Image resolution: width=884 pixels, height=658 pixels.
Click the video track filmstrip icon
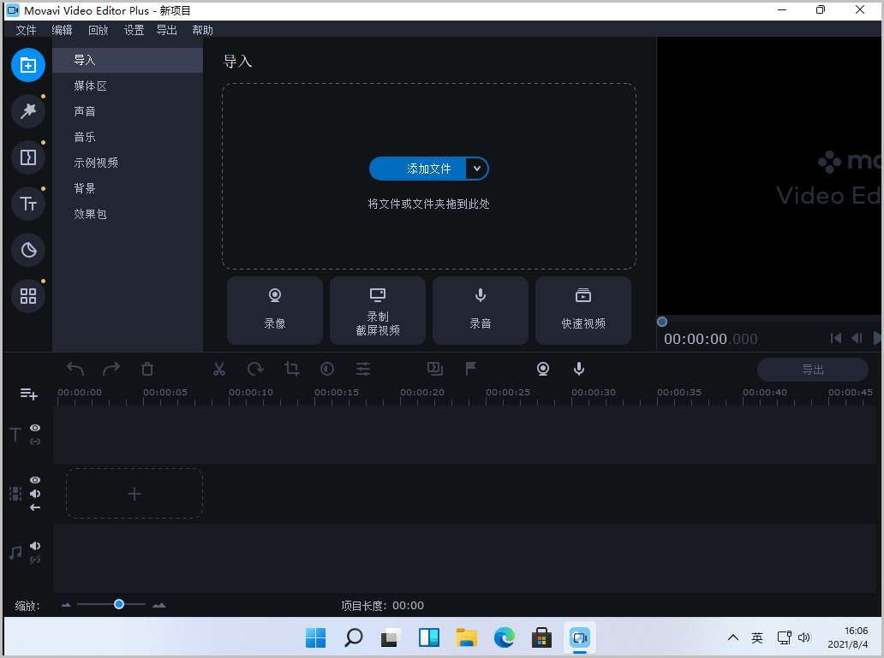click(x=15, y=494)
